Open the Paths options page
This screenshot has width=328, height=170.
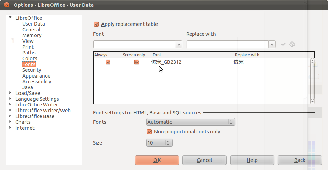point(29,53)
